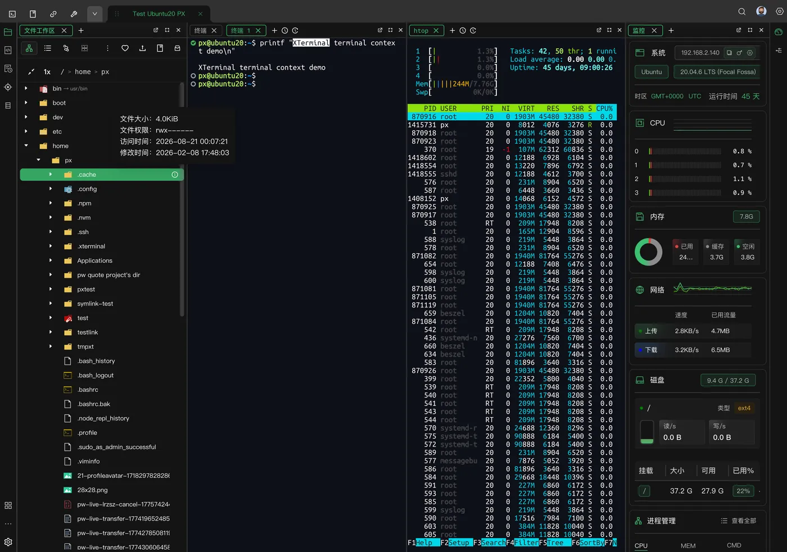
Task: Click the crosshair target icon in left sidebar
Action: point(8,87)
